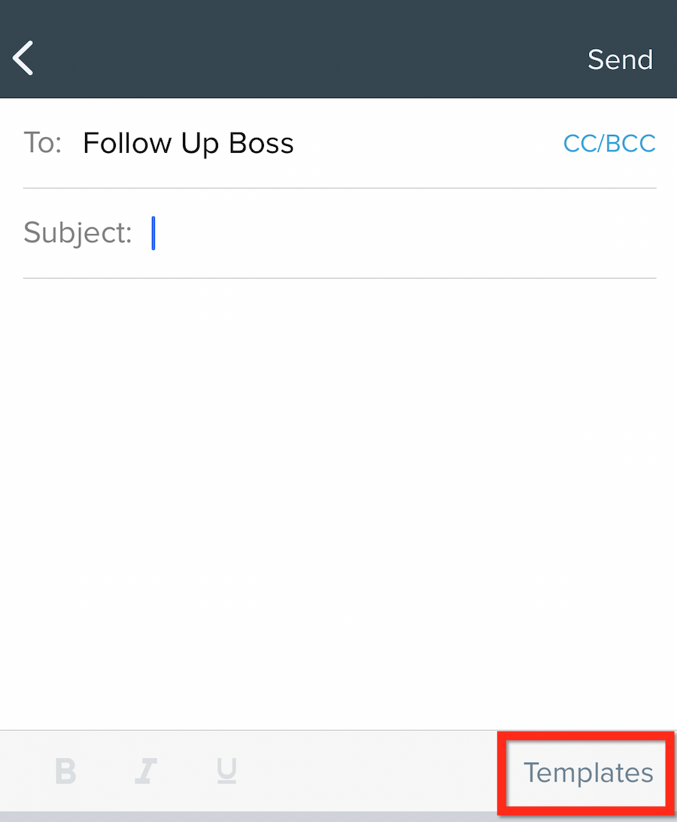Viewport: 677px width, 822px height.
Task: Click the divider line below the To row
Action: tap(339, 188)
